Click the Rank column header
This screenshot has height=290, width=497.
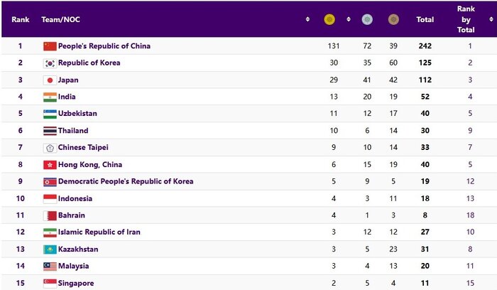pos(20,20)
